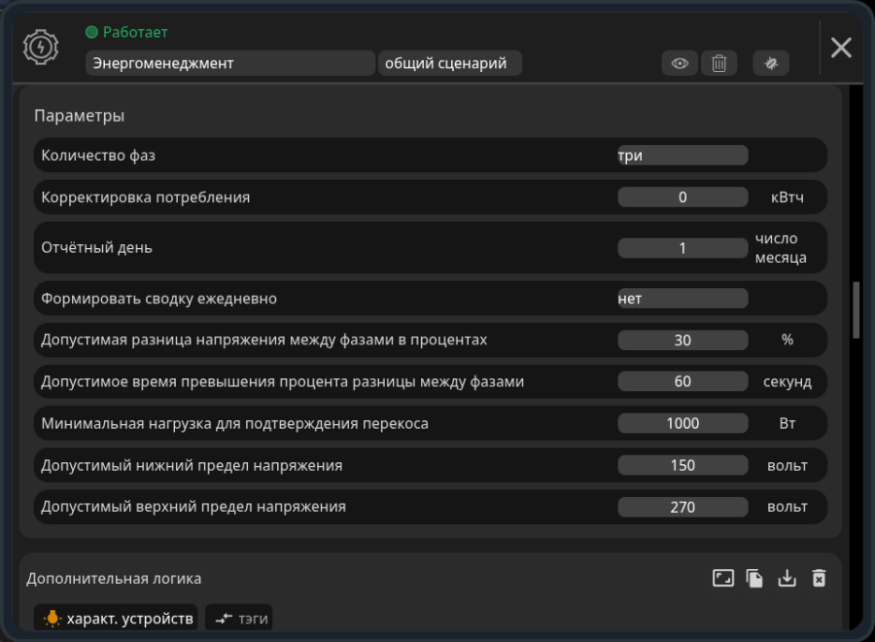Clear the Дополнительная логика with delete icon

tap(819, 578)
